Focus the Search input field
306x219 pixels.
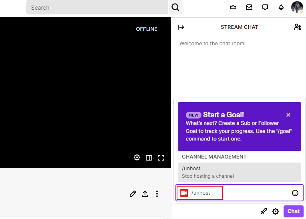(97, 7)
